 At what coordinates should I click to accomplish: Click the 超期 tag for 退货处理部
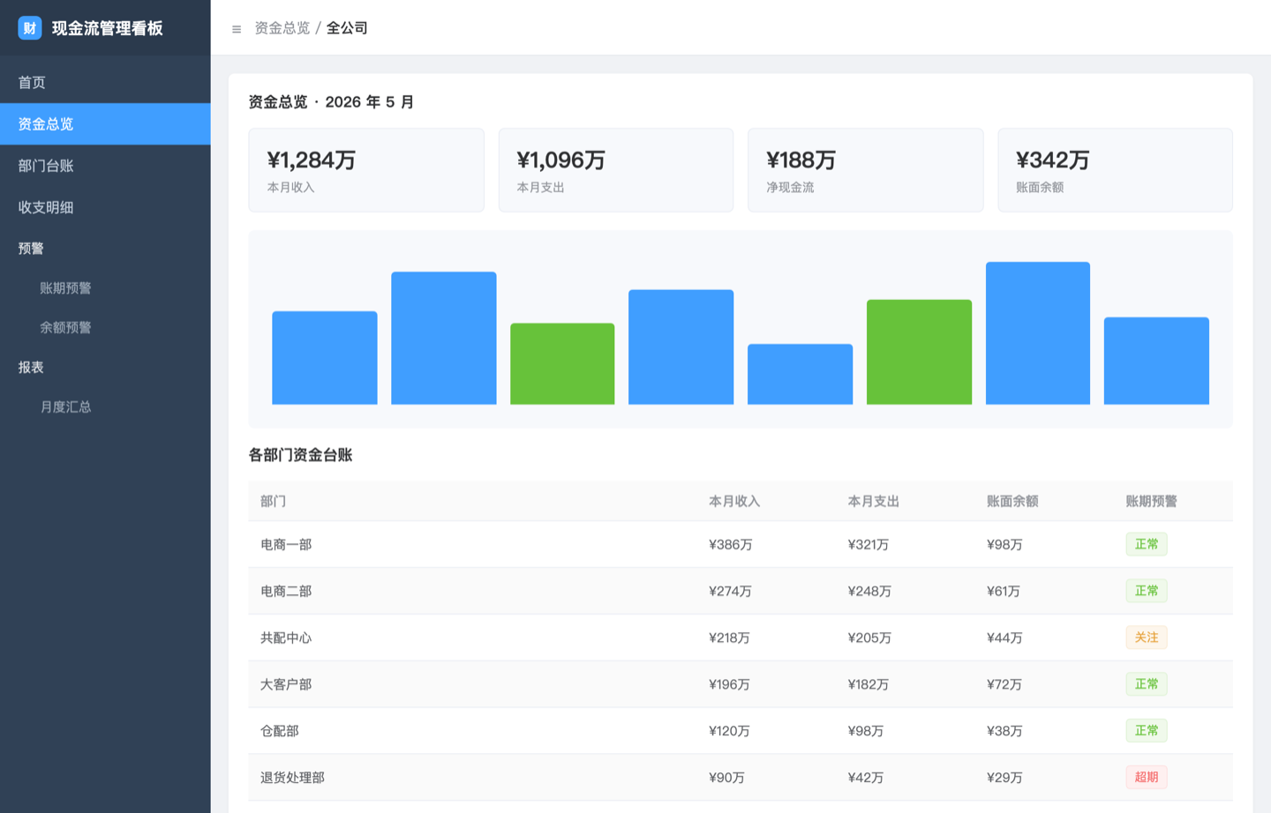(1147, 777)
